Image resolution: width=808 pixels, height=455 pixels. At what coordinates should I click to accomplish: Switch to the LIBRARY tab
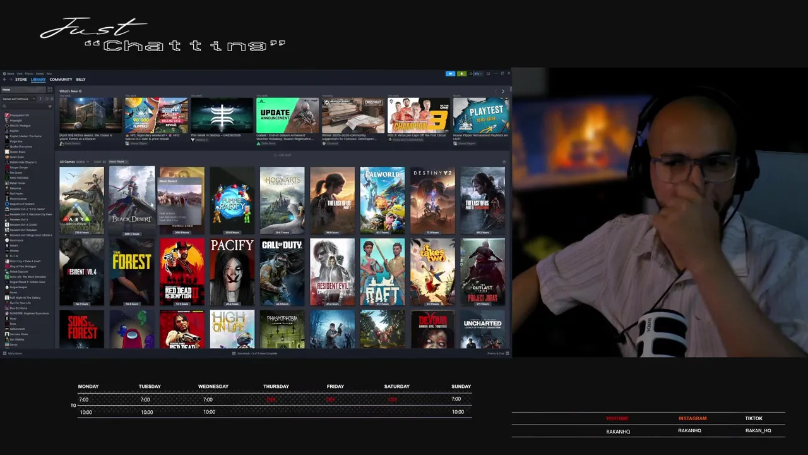(x=38, y=80)
